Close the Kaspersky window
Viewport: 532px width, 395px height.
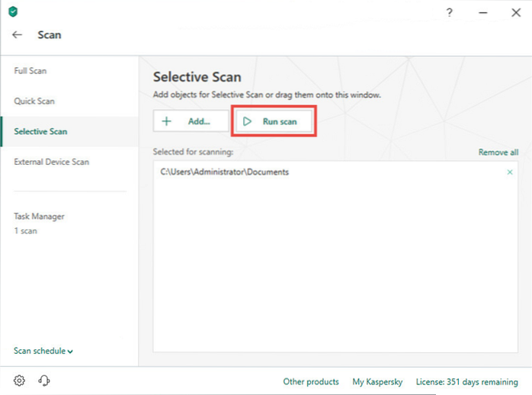(516, 12)
